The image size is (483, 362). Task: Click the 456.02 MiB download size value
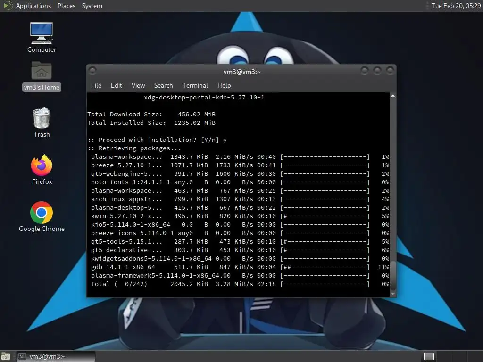(197, 114)
